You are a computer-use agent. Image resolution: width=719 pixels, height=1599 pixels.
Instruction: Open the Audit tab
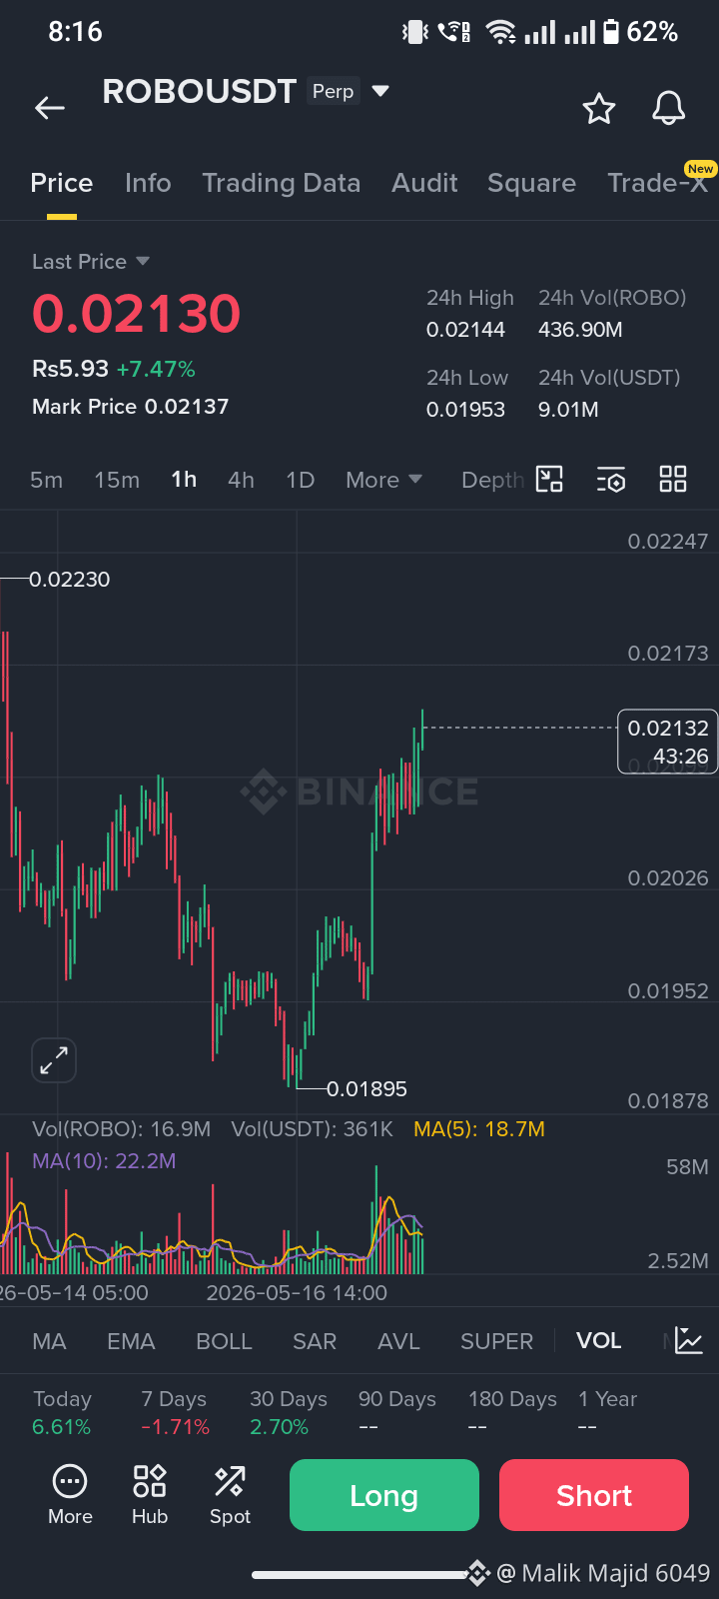[425, 183]
